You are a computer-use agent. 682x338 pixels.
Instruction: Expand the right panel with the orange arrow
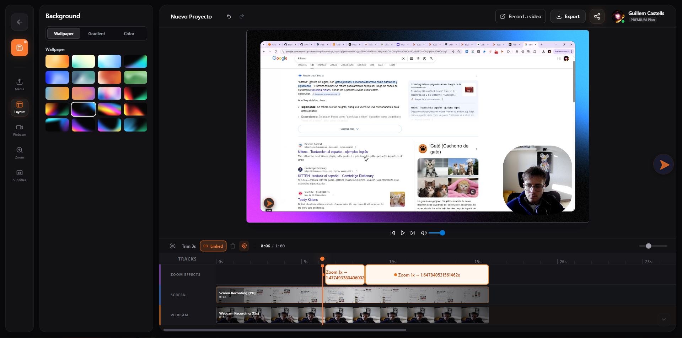coord(664,164)
